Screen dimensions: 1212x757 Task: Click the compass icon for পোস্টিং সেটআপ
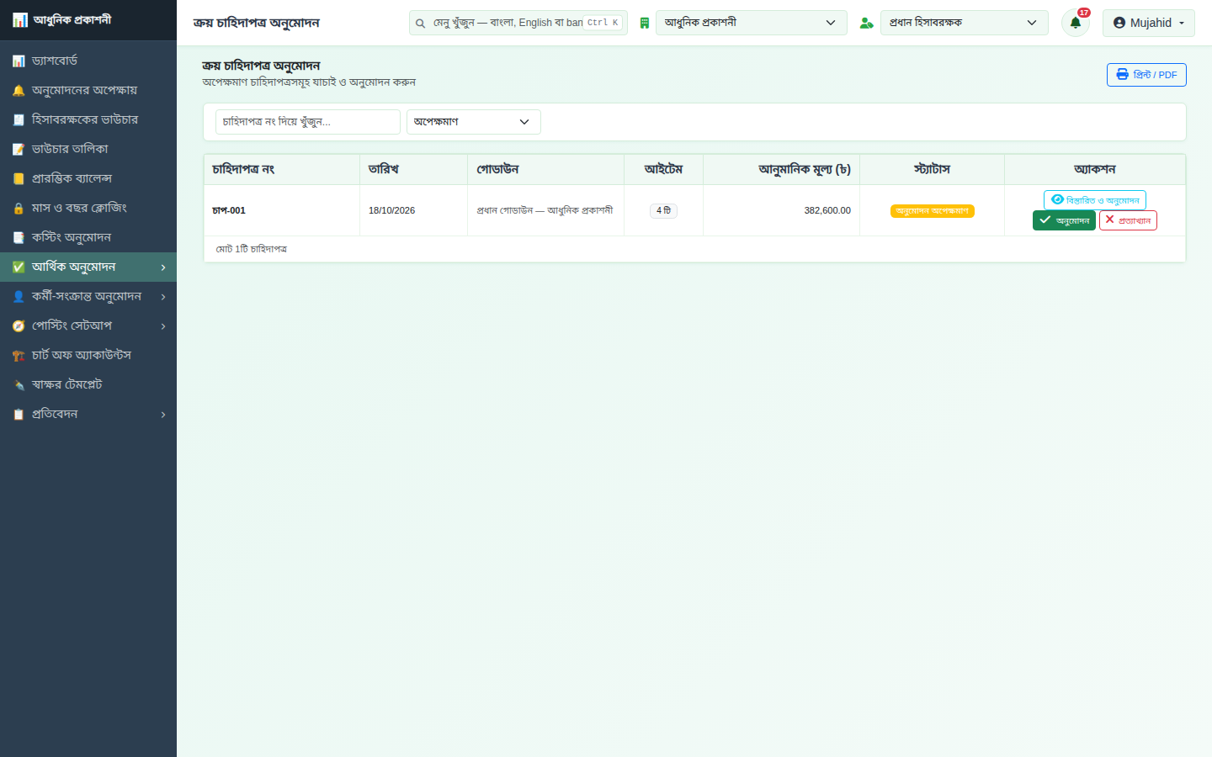[19, 326]
